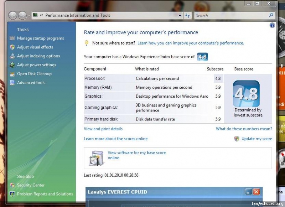This screenshot has width=285, height=207.
Task: Minimize the Lavalys EVEREST CPUID window
Action: tap(248, 192)
